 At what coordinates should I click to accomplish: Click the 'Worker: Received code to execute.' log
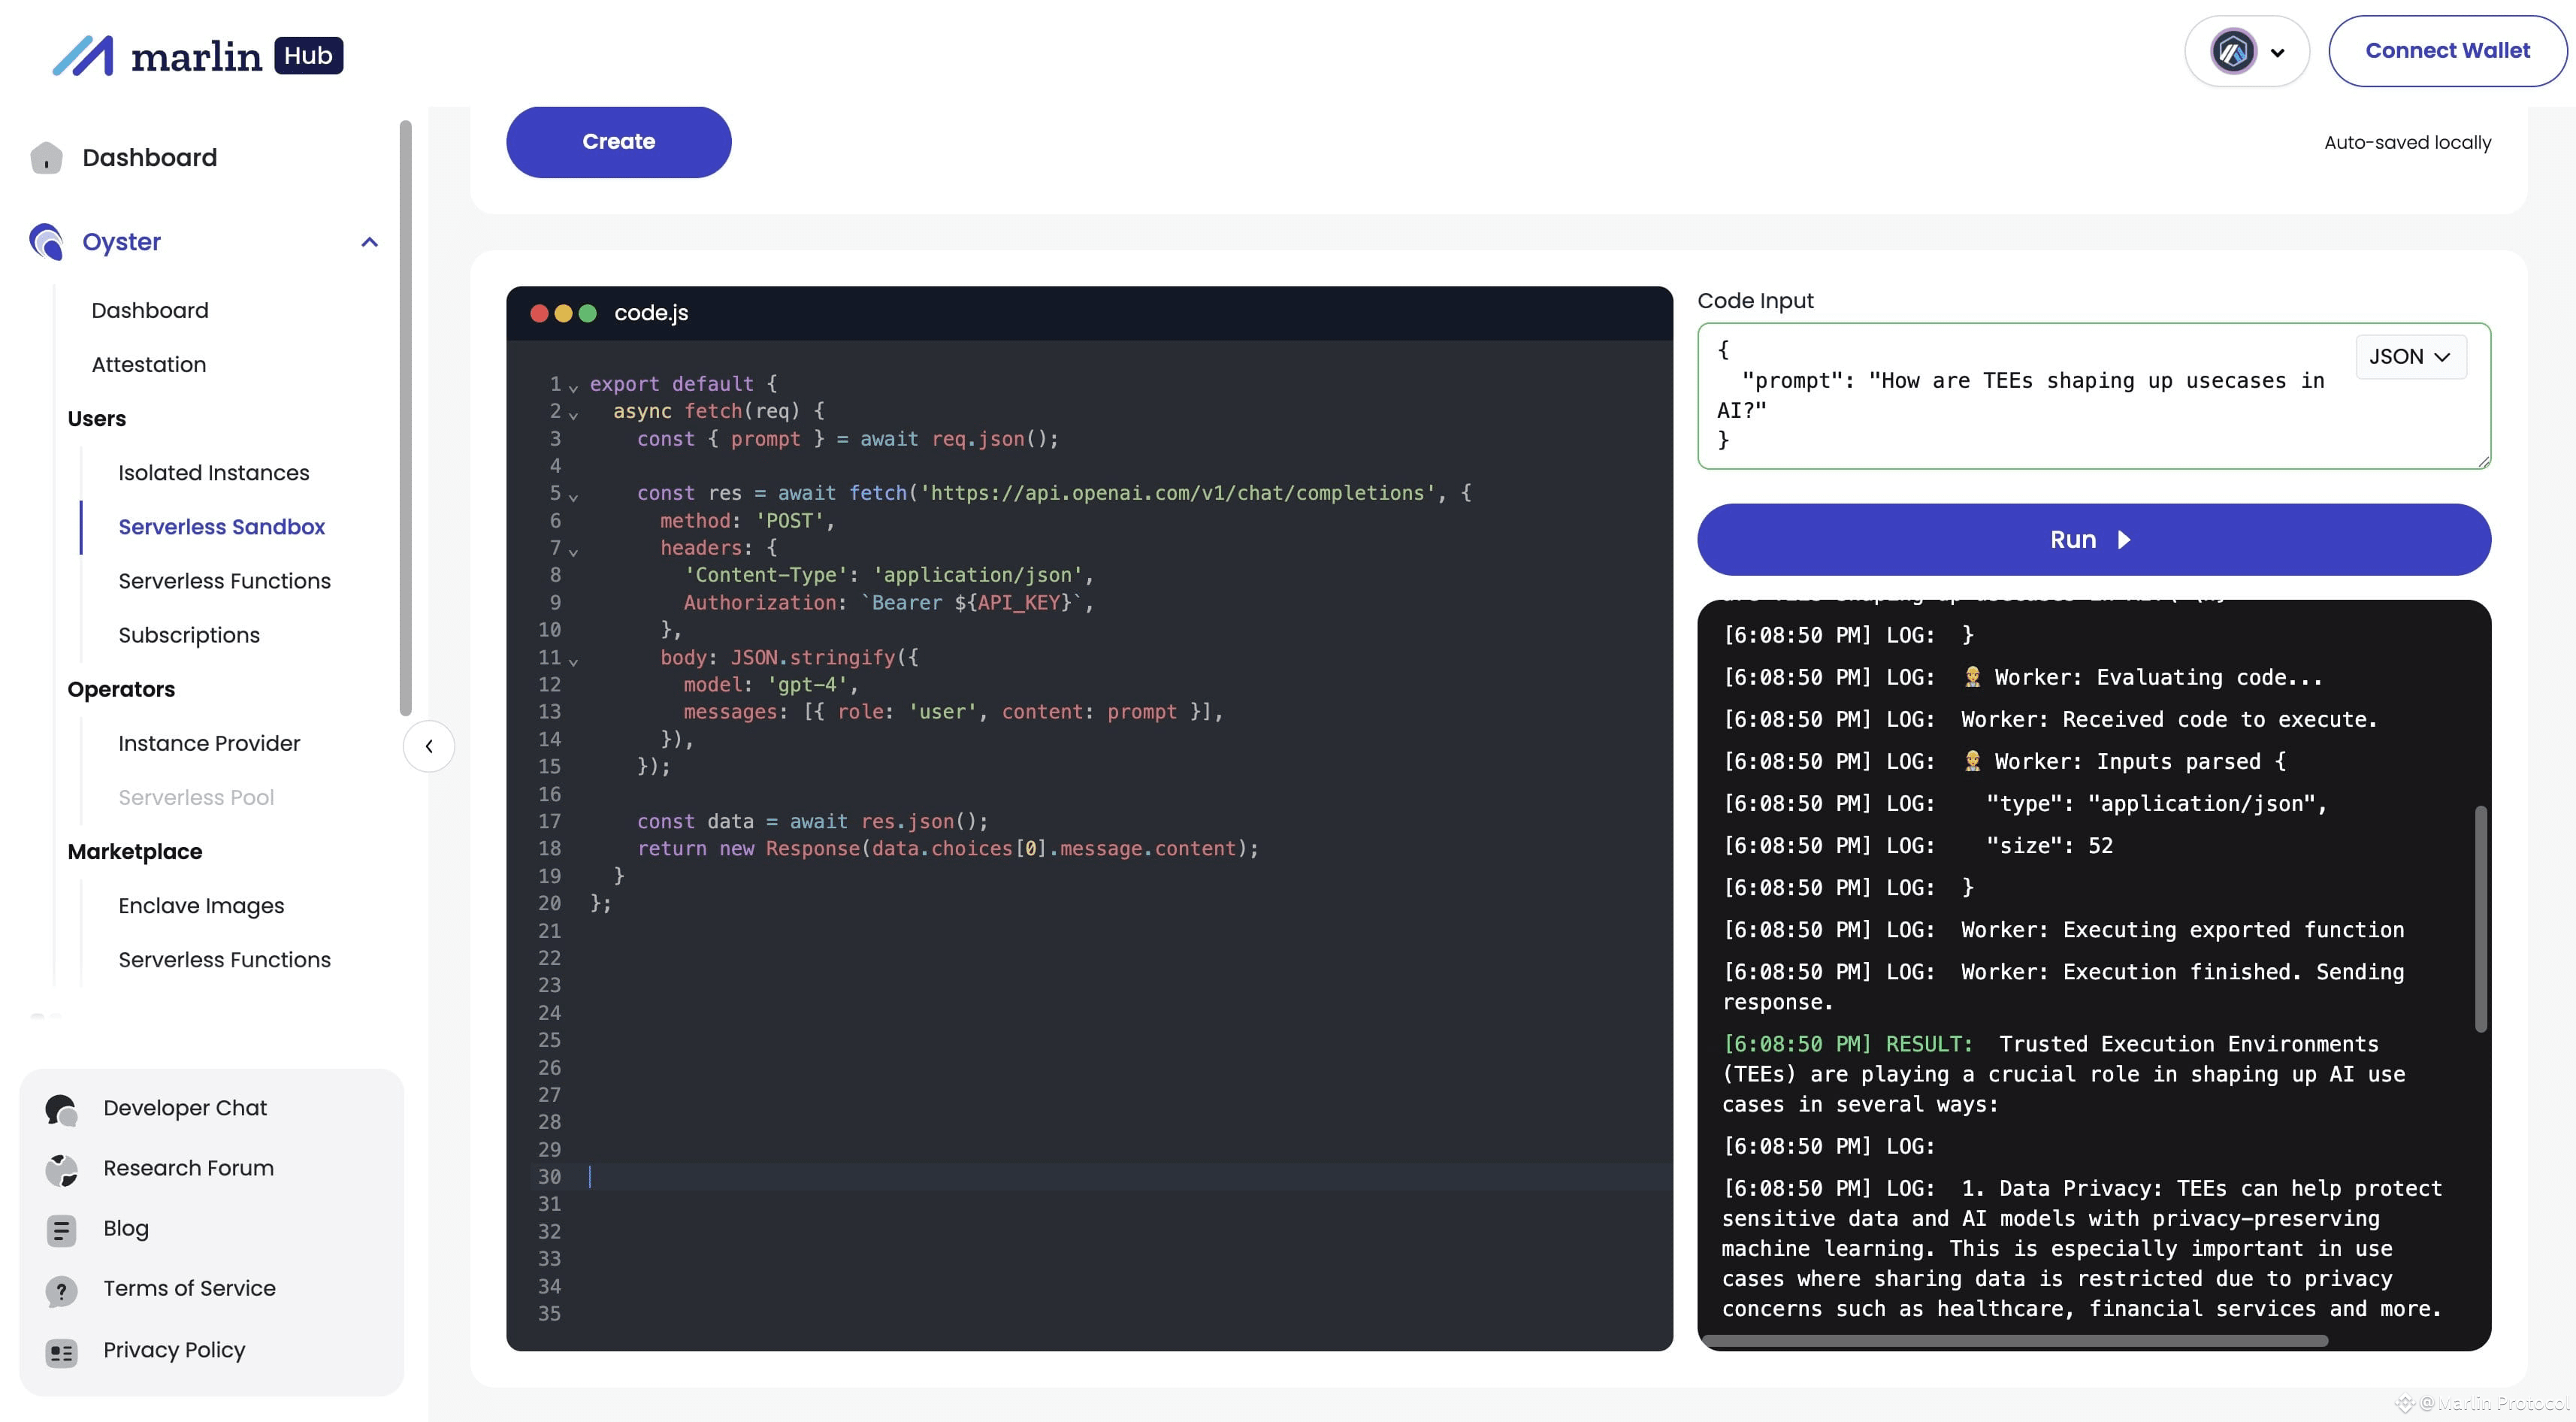[2050, 720]
